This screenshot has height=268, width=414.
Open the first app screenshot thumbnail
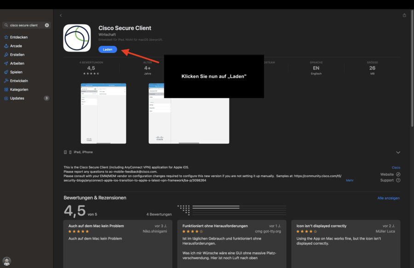pos(103,114)
